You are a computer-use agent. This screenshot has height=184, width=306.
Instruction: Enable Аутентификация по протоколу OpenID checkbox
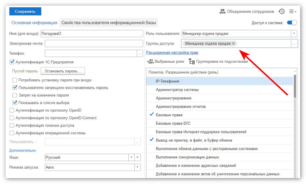pyautogui.click(x=12, y=110)
